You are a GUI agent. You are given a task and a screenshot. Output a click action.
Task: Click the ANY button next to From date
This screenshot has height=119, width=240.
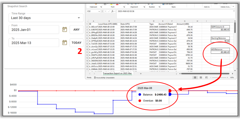coord(76,30)
